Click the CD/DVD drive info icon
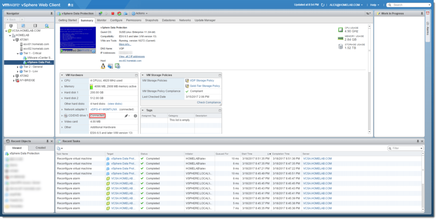 [135, 116]
